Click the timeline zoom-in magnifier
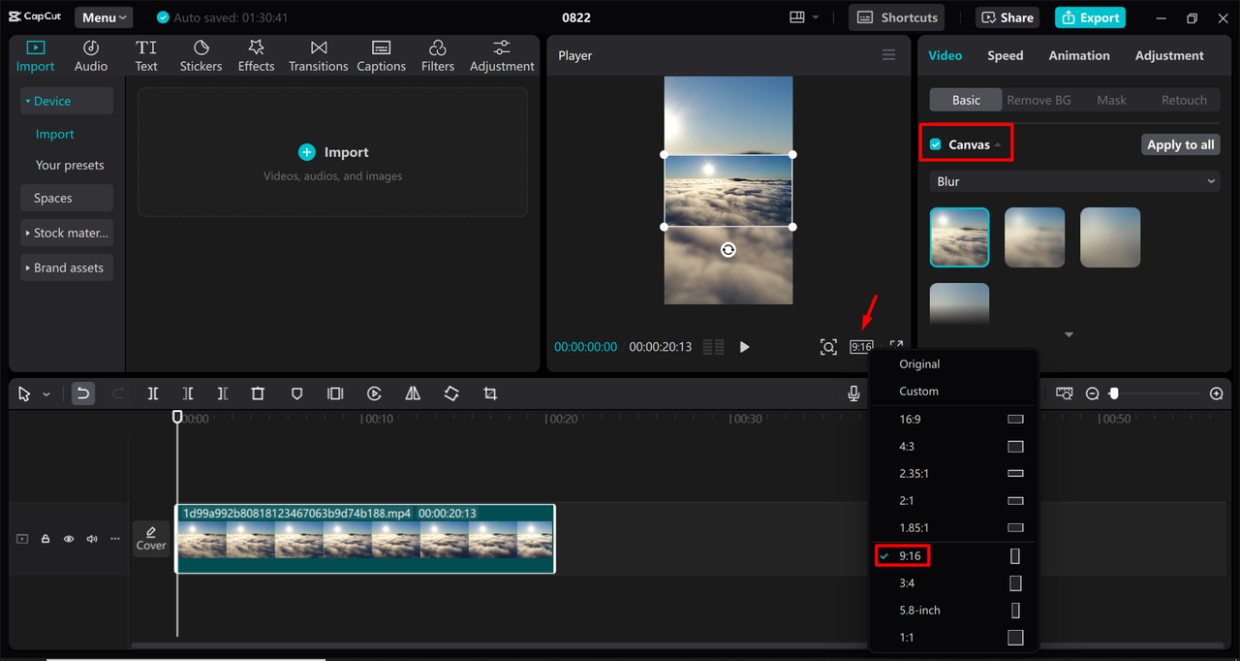This screenshot has height=661, width=1240. tap(1217, 393)
